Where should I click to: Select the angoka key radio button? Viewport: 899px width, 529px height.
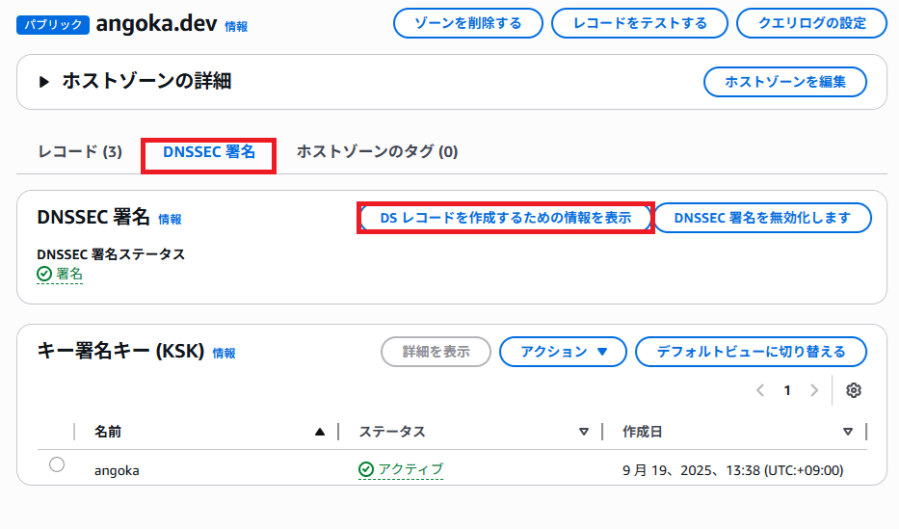click(x=57, y=465)
